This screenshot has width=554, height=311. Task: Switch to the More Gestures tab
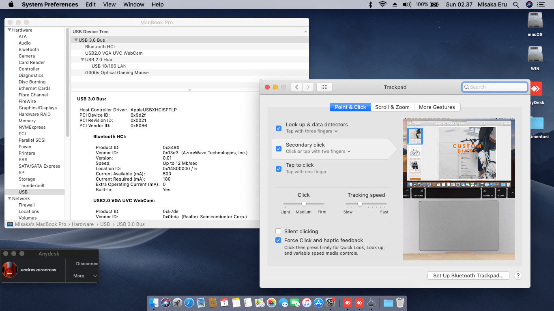[437, 107]
